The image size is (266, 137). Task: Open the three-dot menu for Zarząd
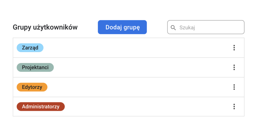pos(234,48)
